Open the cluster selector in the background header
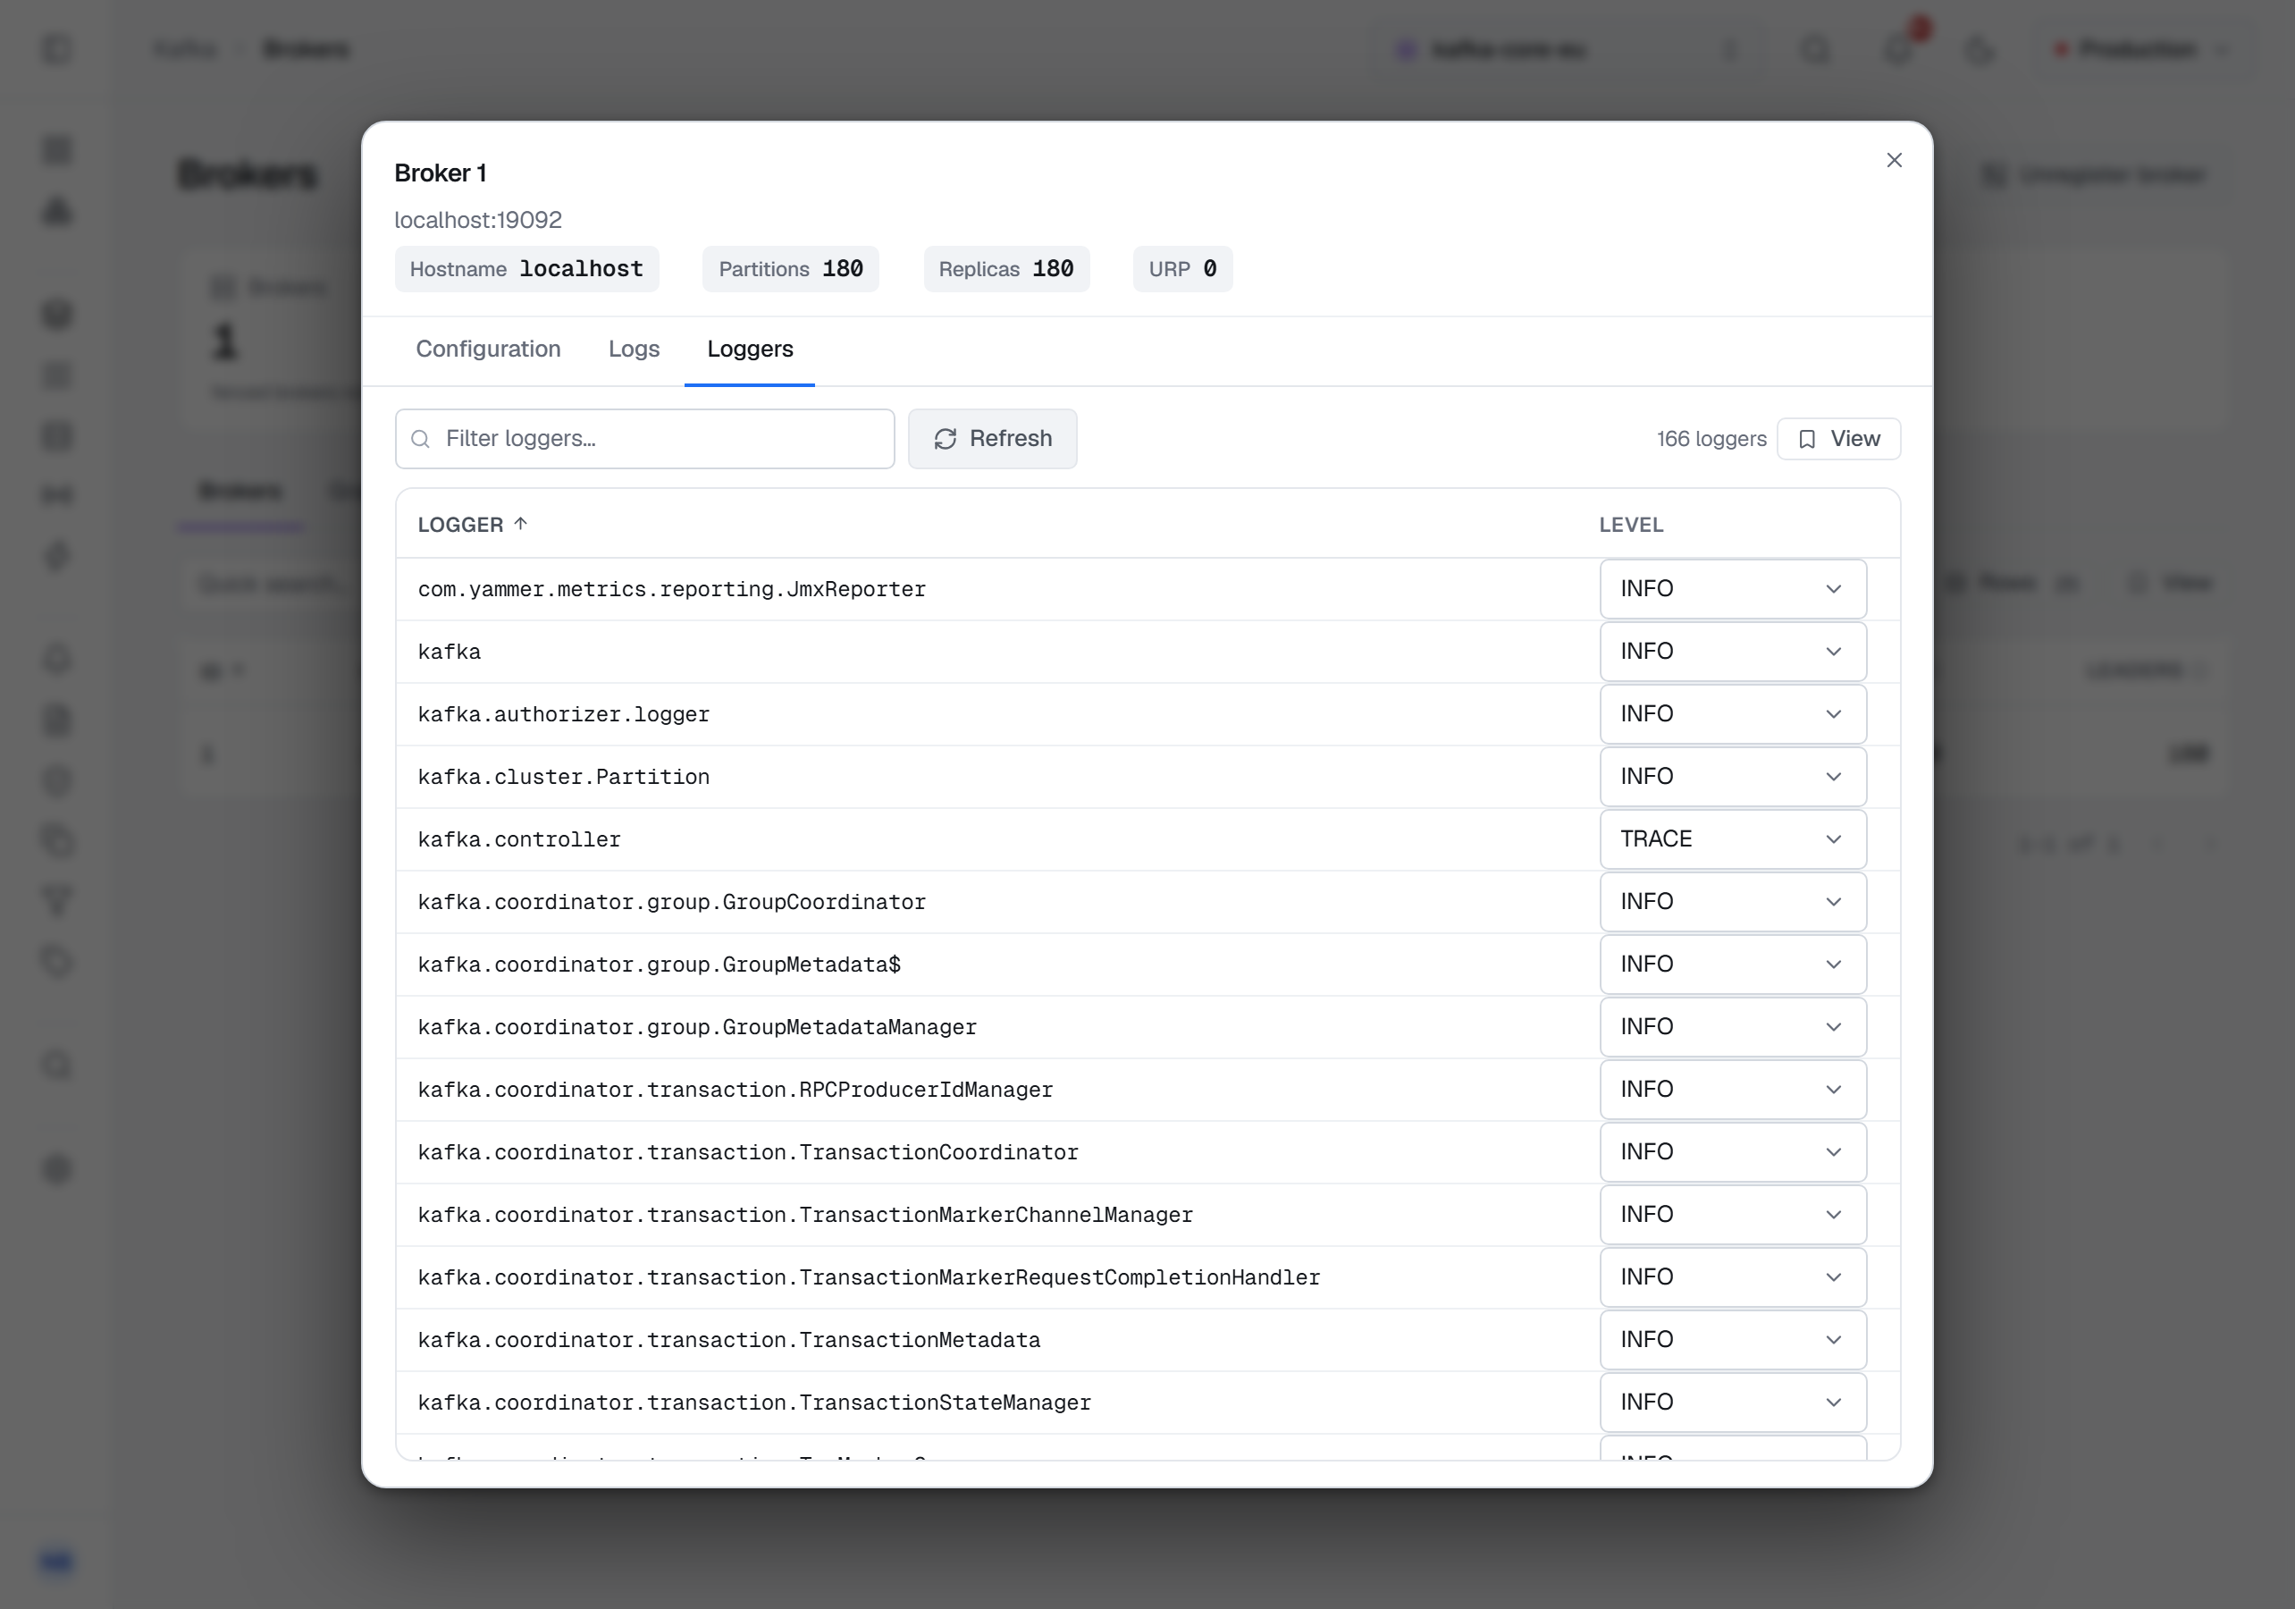 pos(1568,49)
